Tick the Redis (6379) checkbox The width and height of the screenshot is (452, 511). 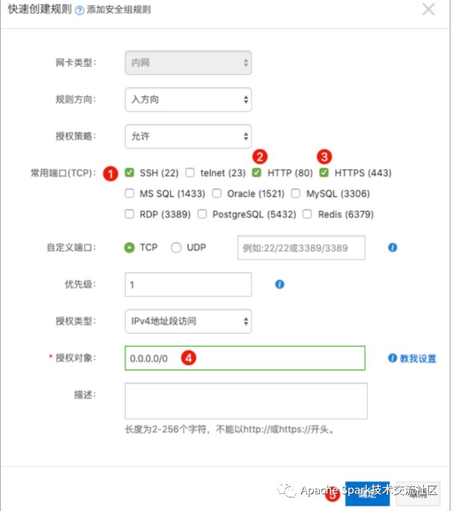click(x=307, y=214)
